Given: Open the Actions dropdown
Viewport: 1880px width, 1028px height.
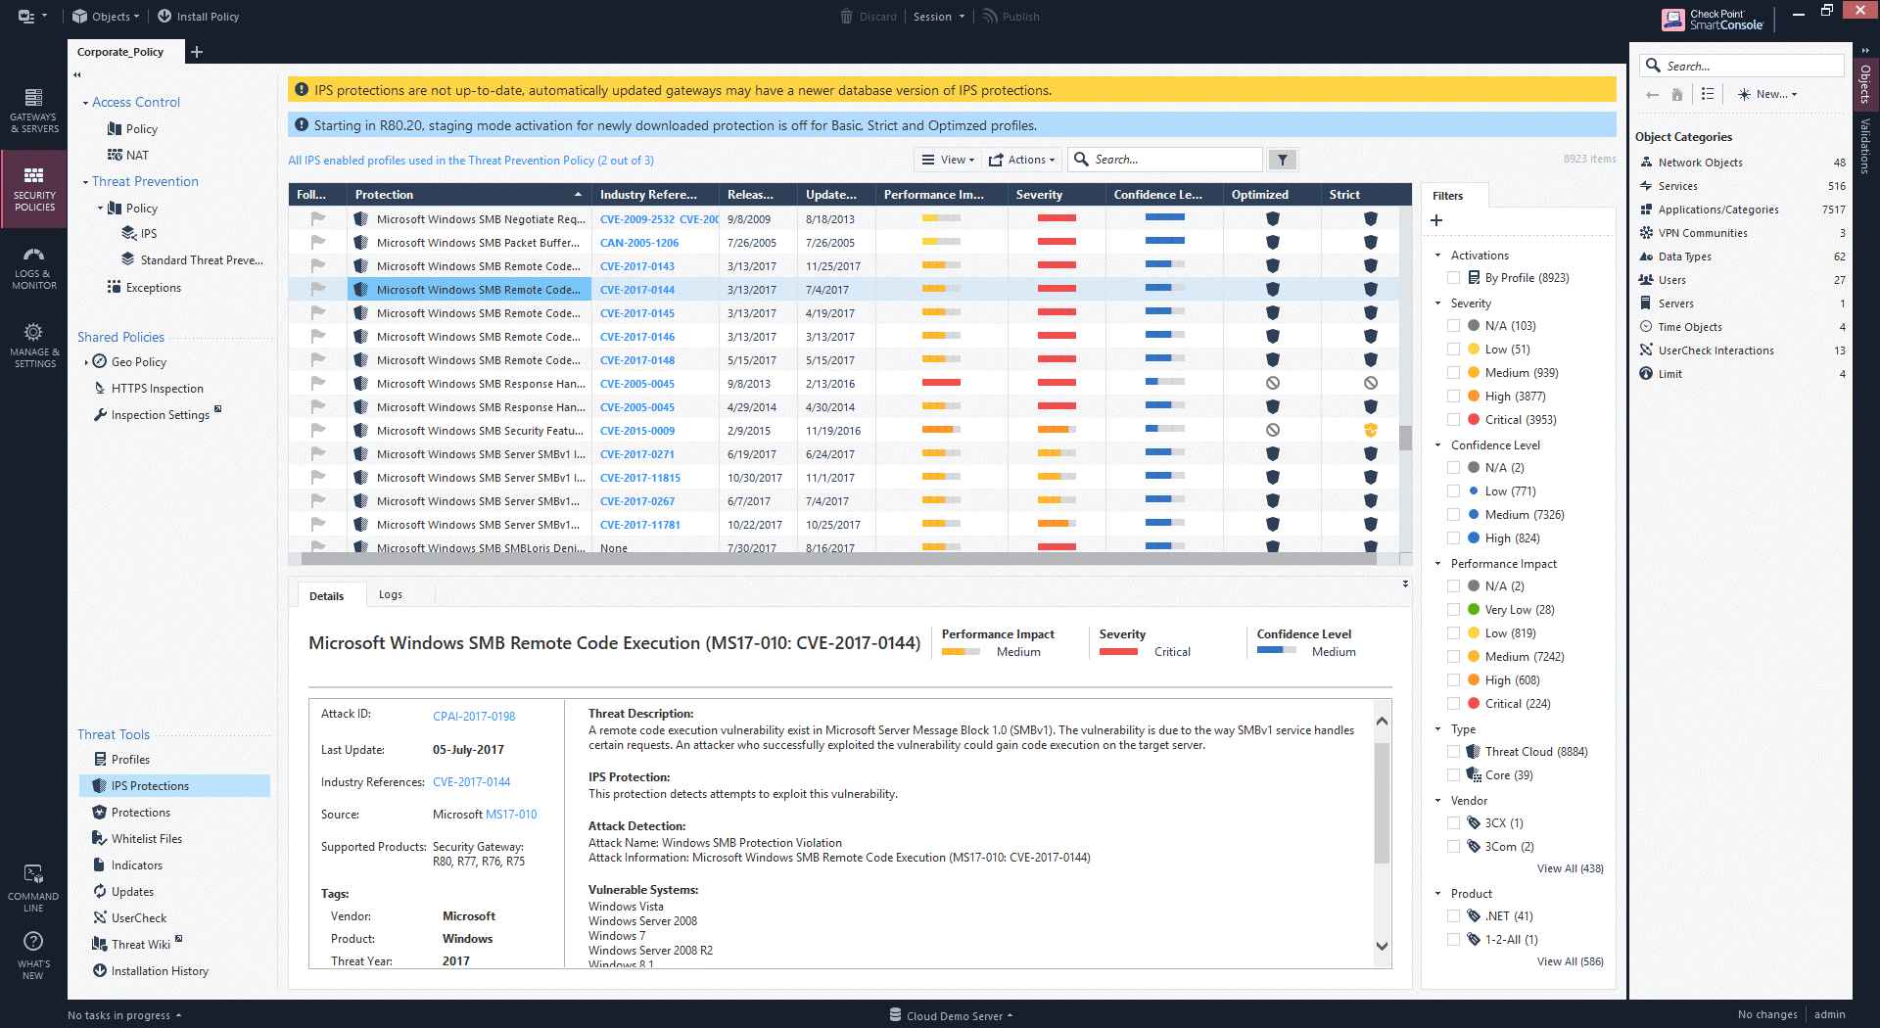Looking at the screenshot, I should coord(1021,160).
